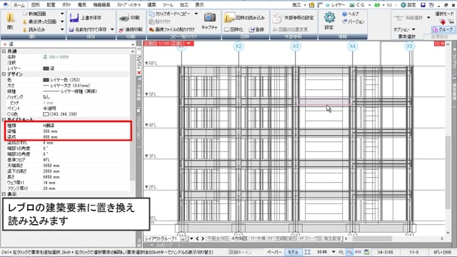Toggle ペーパー mode in status bar
Viewport: 457px width, 257px height.
tap(274, 252)
